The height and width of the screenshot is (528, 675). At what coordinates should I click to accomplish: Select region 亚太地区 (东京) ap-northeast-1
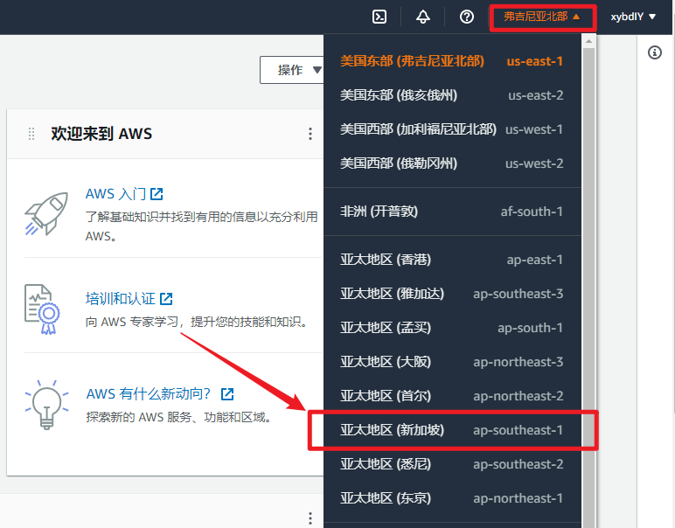click(452, 498)
